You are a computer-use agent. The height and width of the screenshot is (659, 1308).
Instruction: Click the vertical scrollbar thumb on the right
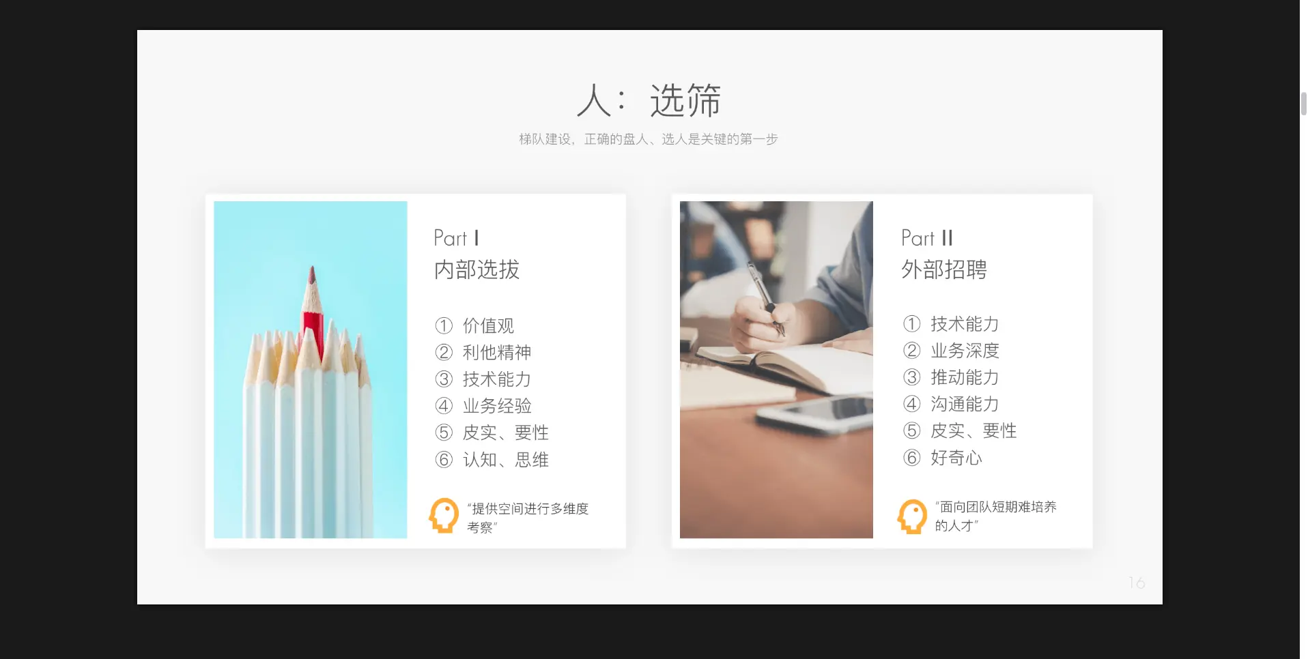point(1304,104)
